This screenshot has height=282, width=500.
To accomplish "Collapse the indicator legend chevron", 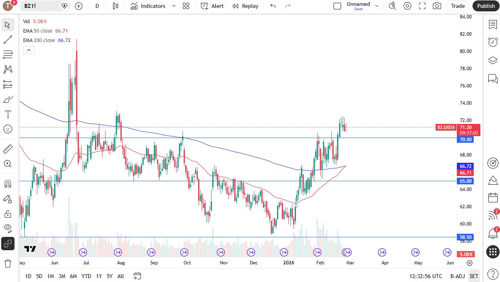I will [29, 50].
